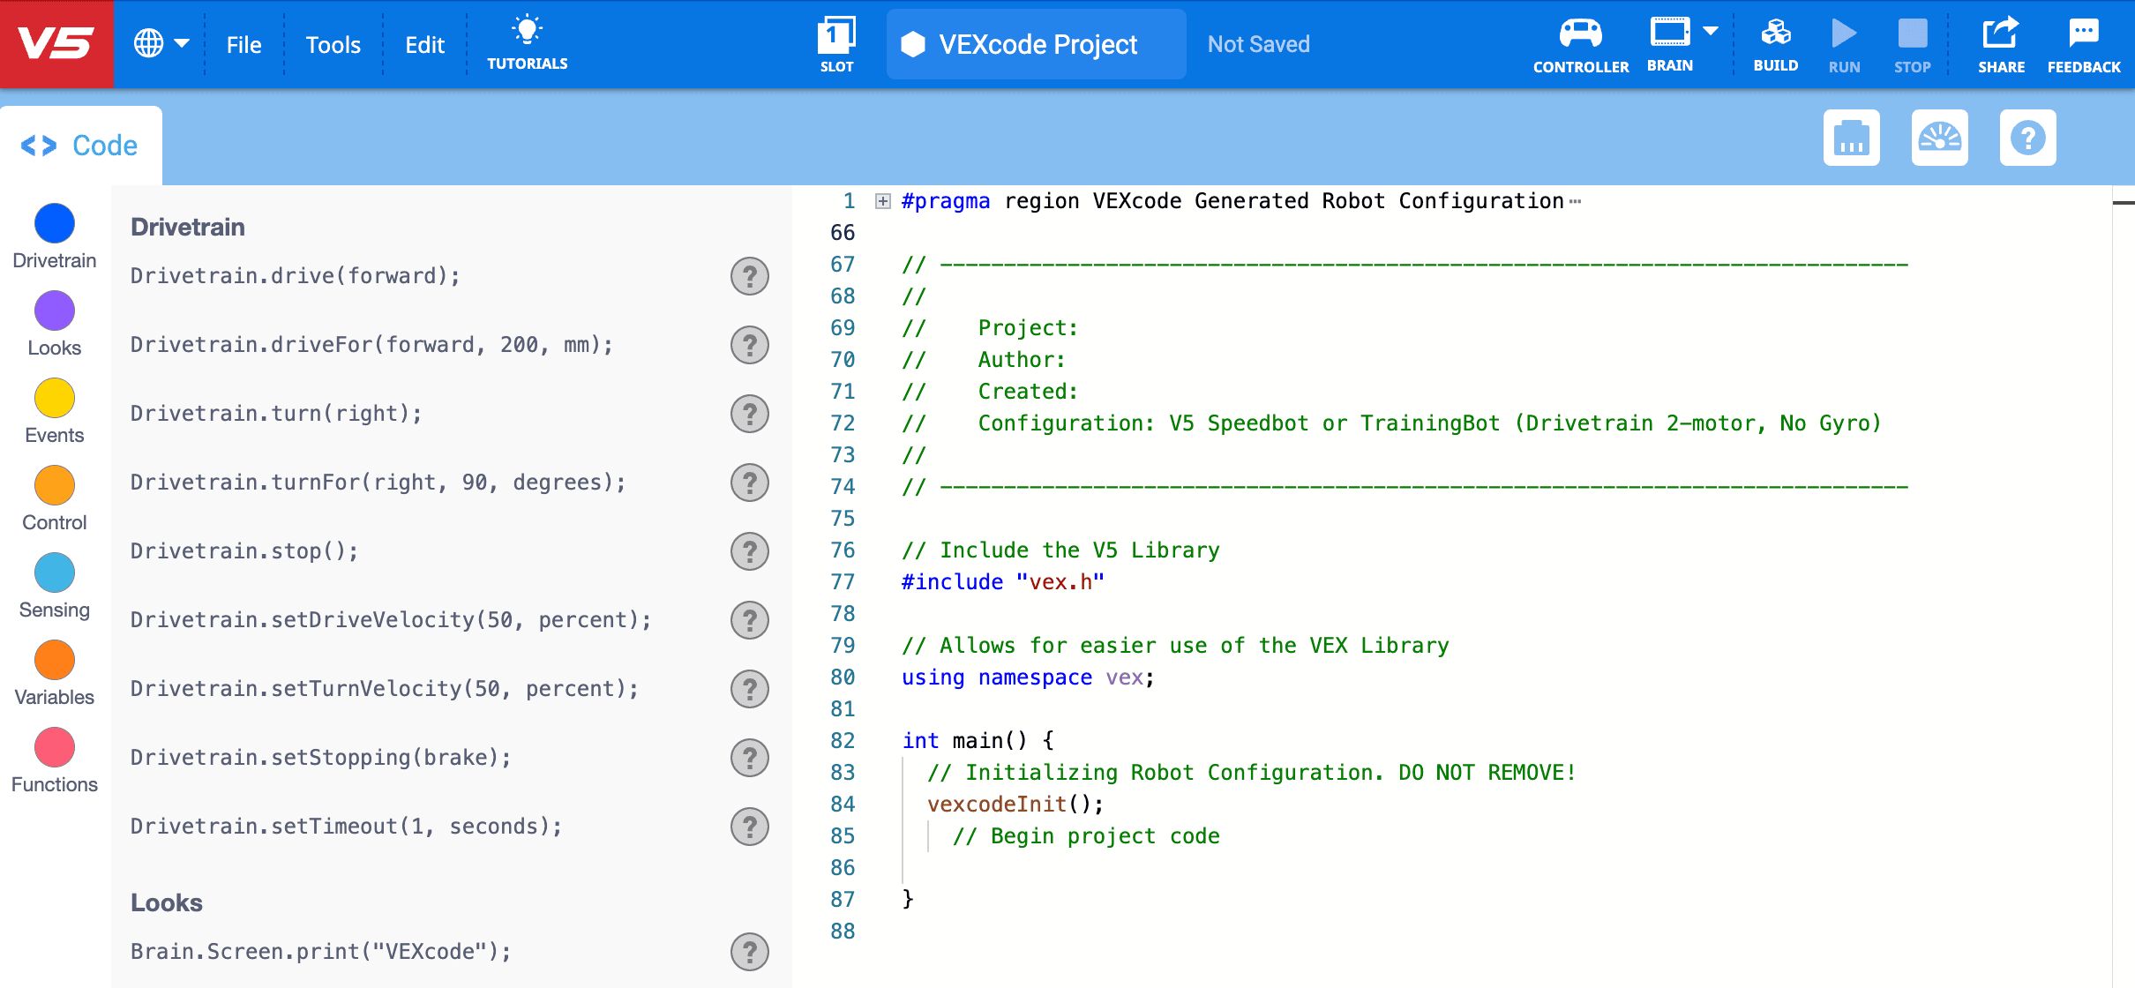Image resolution: width=2135 pixels, height=988 pixels.
Task: Rename the VEXcode Project title
Action: coord(1037,44)
